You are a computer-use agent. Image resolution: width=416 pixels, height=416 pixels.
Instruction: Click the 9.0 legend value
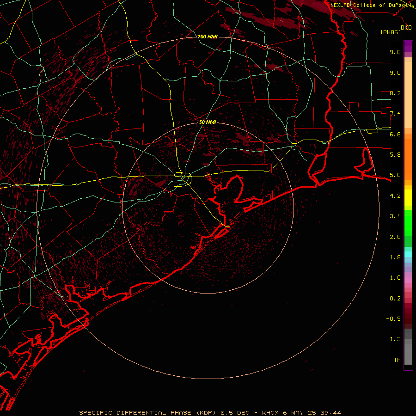[x=395, y=73]
